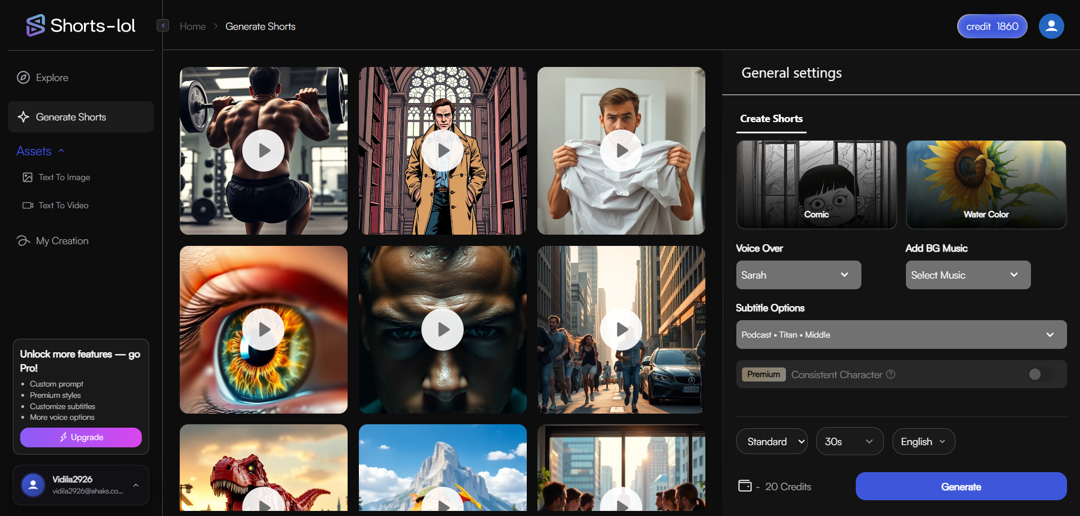Viewport: 1080px width, 516px height.
Task: Switch to the Create Shorts tab
Action: coord(771,119)
